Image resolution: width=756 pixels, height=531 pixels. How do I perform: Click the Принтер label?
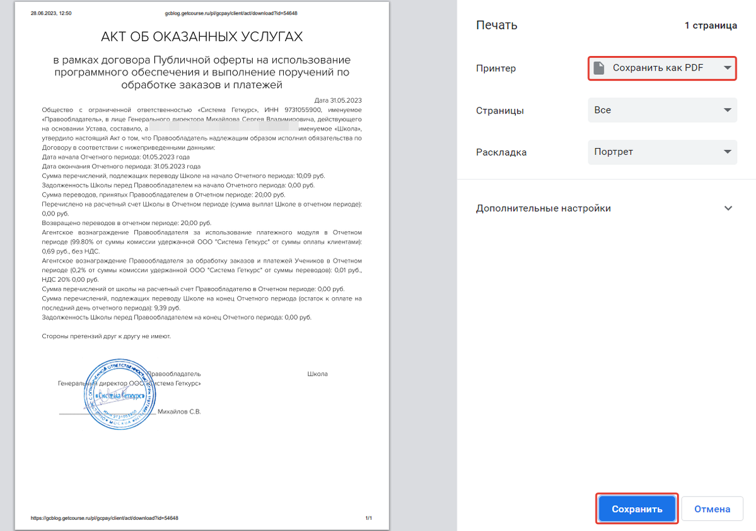click(496, 69)
